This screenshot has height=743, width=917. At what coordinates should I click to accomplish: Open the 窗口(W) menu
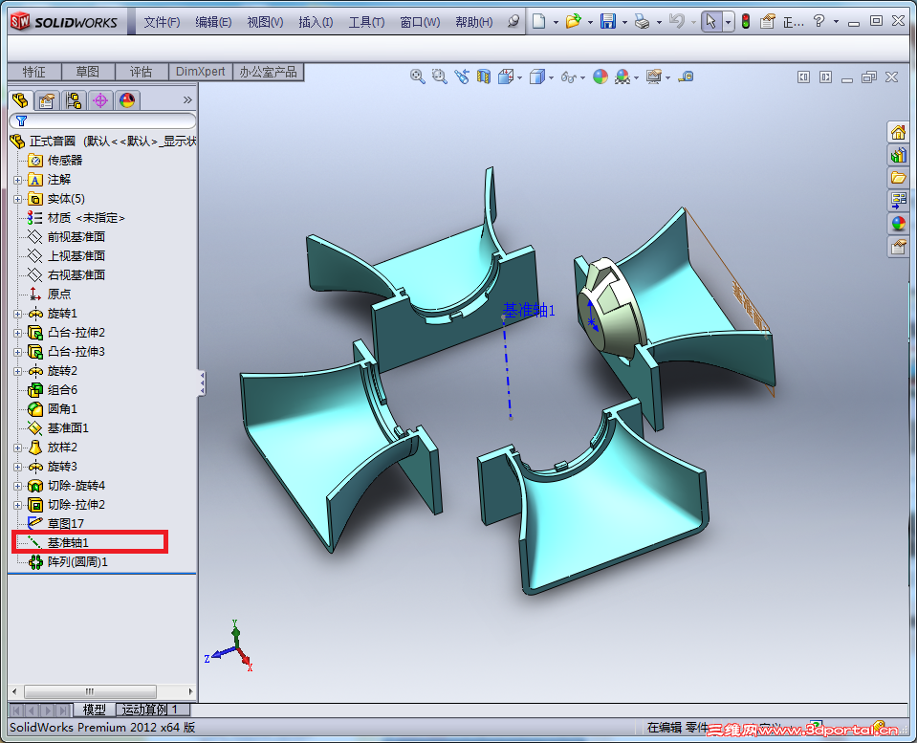[x=420, y=22]
